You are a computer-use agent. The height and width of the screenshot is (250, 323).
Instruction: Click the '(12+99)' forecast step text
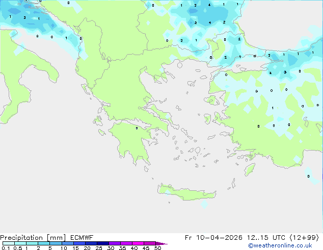tap(304, 238)
